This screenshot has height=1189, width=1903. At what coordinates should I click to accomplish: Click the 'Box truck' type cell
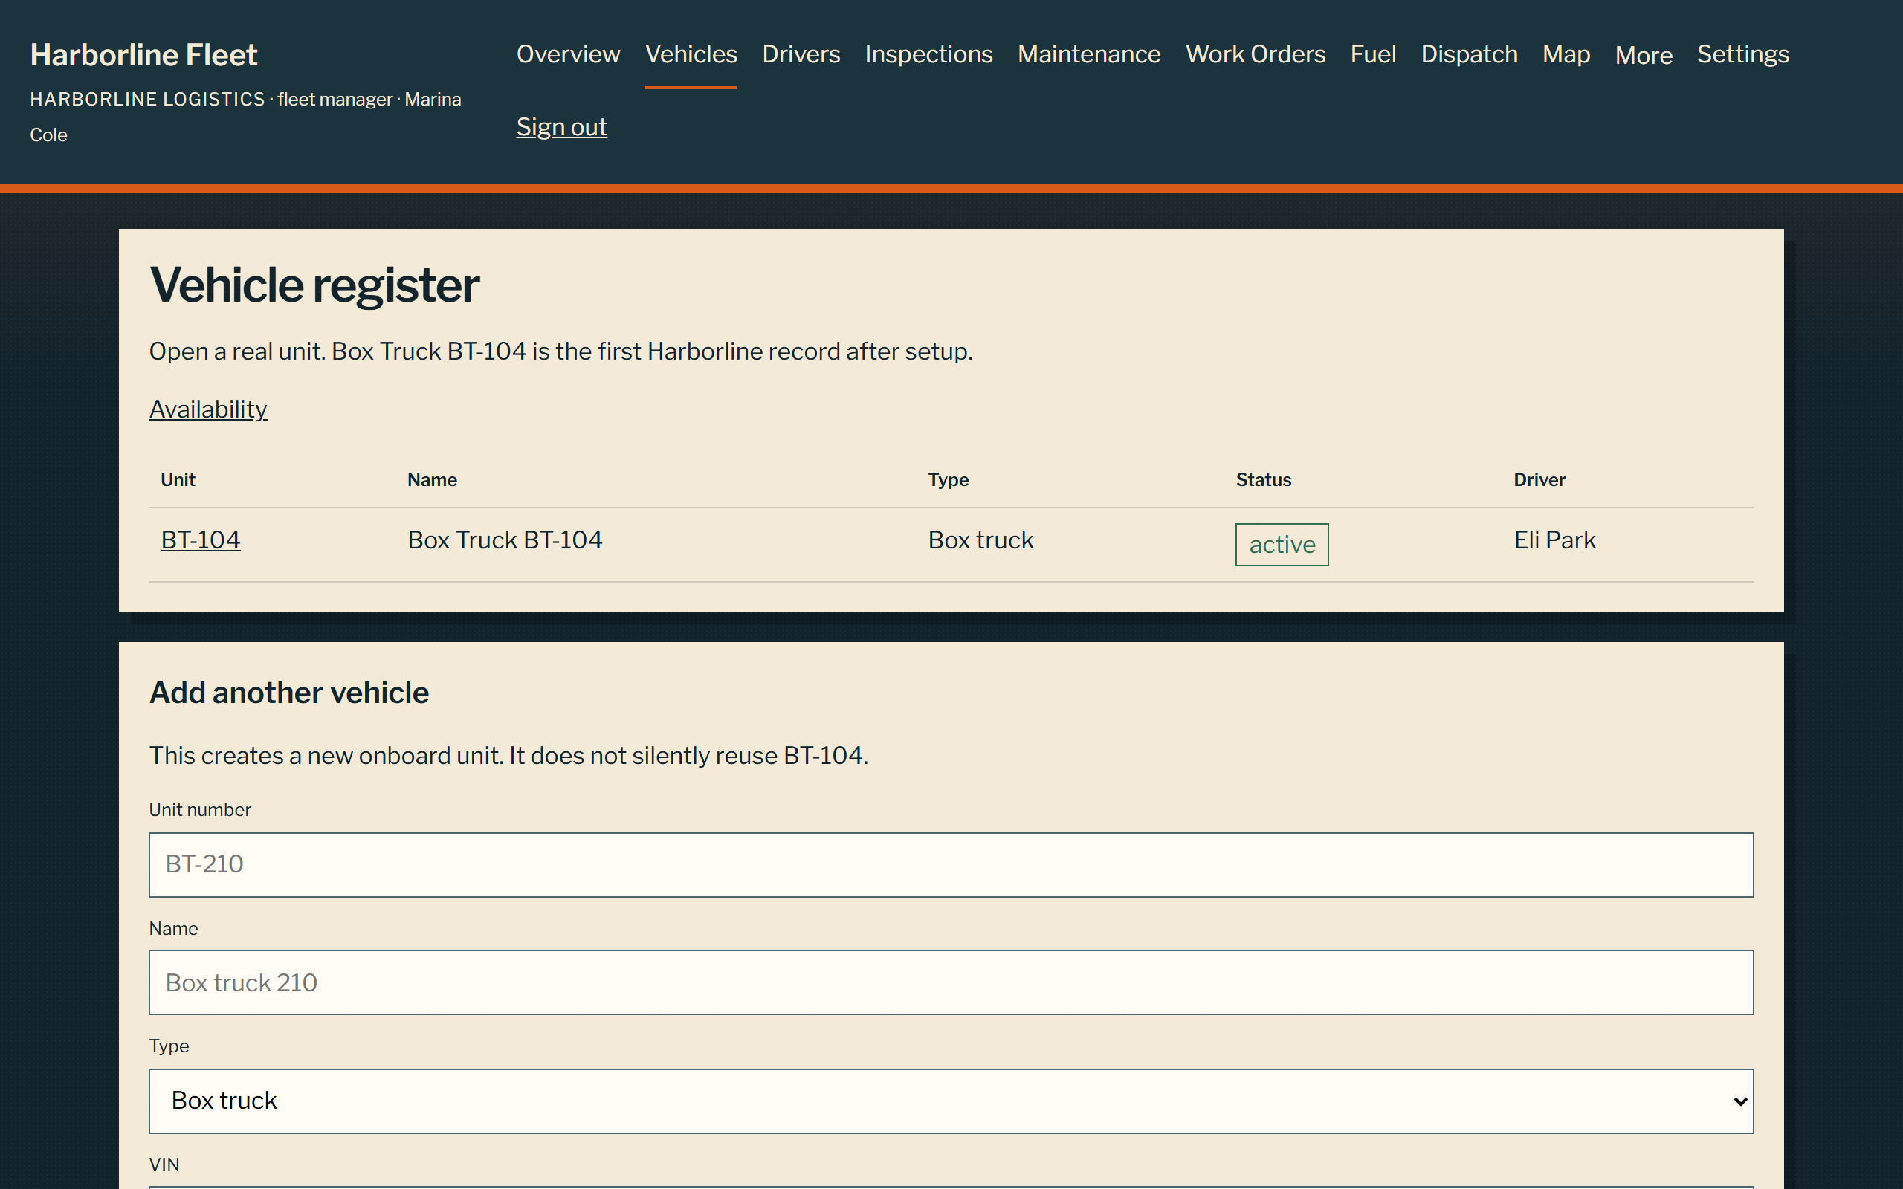980,540
